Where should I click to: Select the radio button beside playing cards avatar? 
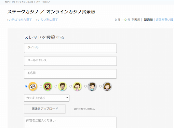(26, 86)
